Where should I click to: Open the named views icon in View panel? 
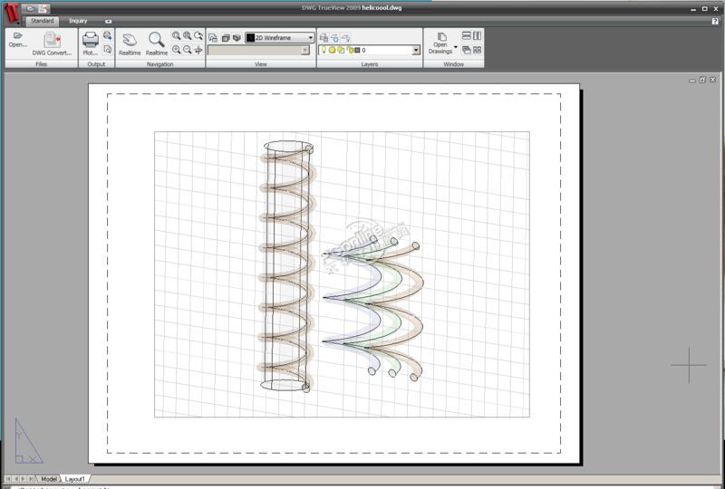[x=213, y=38]
